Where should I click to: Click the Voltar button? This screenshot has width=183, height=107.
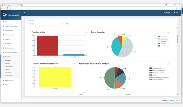tap(67, 24)
